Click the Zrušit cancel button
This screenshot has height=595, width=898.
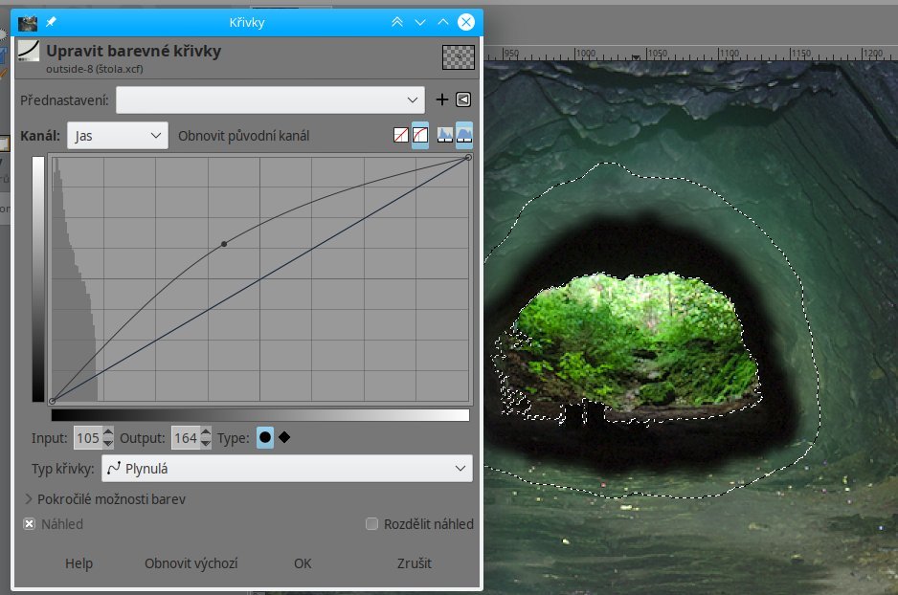point(414,563)
